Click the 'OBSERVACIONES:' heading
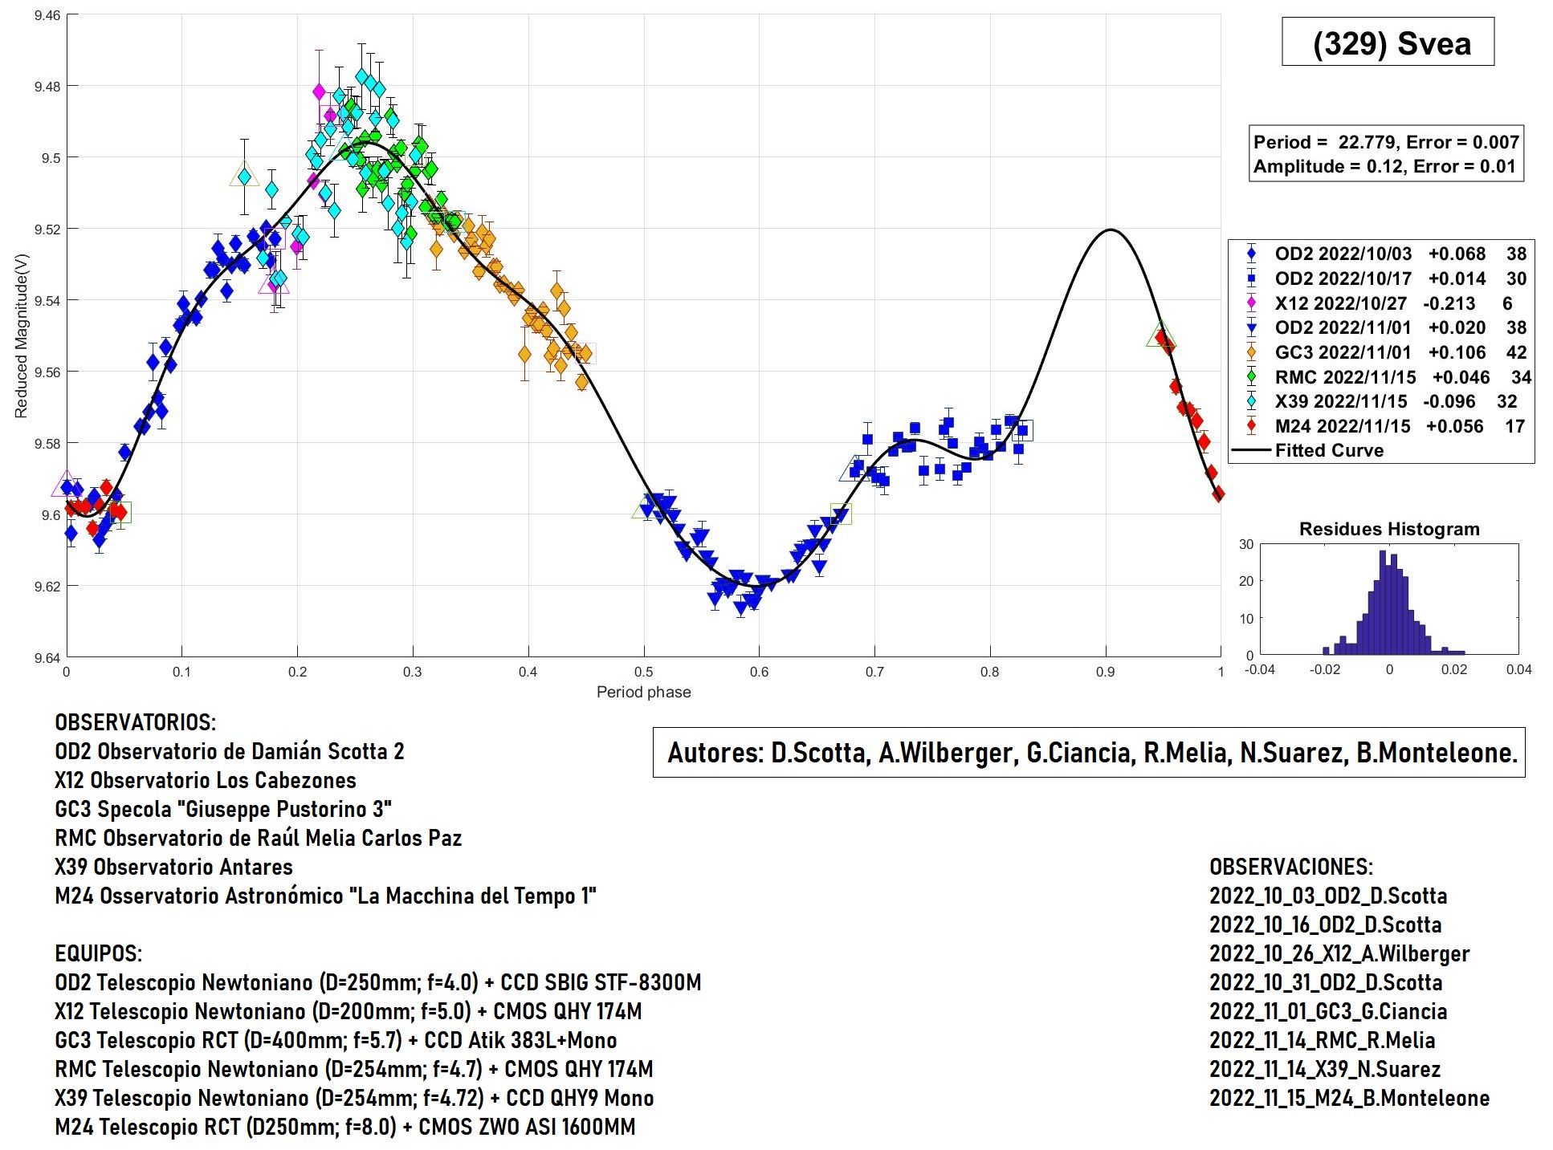Image resolution: width=1553 pixels, height=1150 pixels. tap(1291, 867)
